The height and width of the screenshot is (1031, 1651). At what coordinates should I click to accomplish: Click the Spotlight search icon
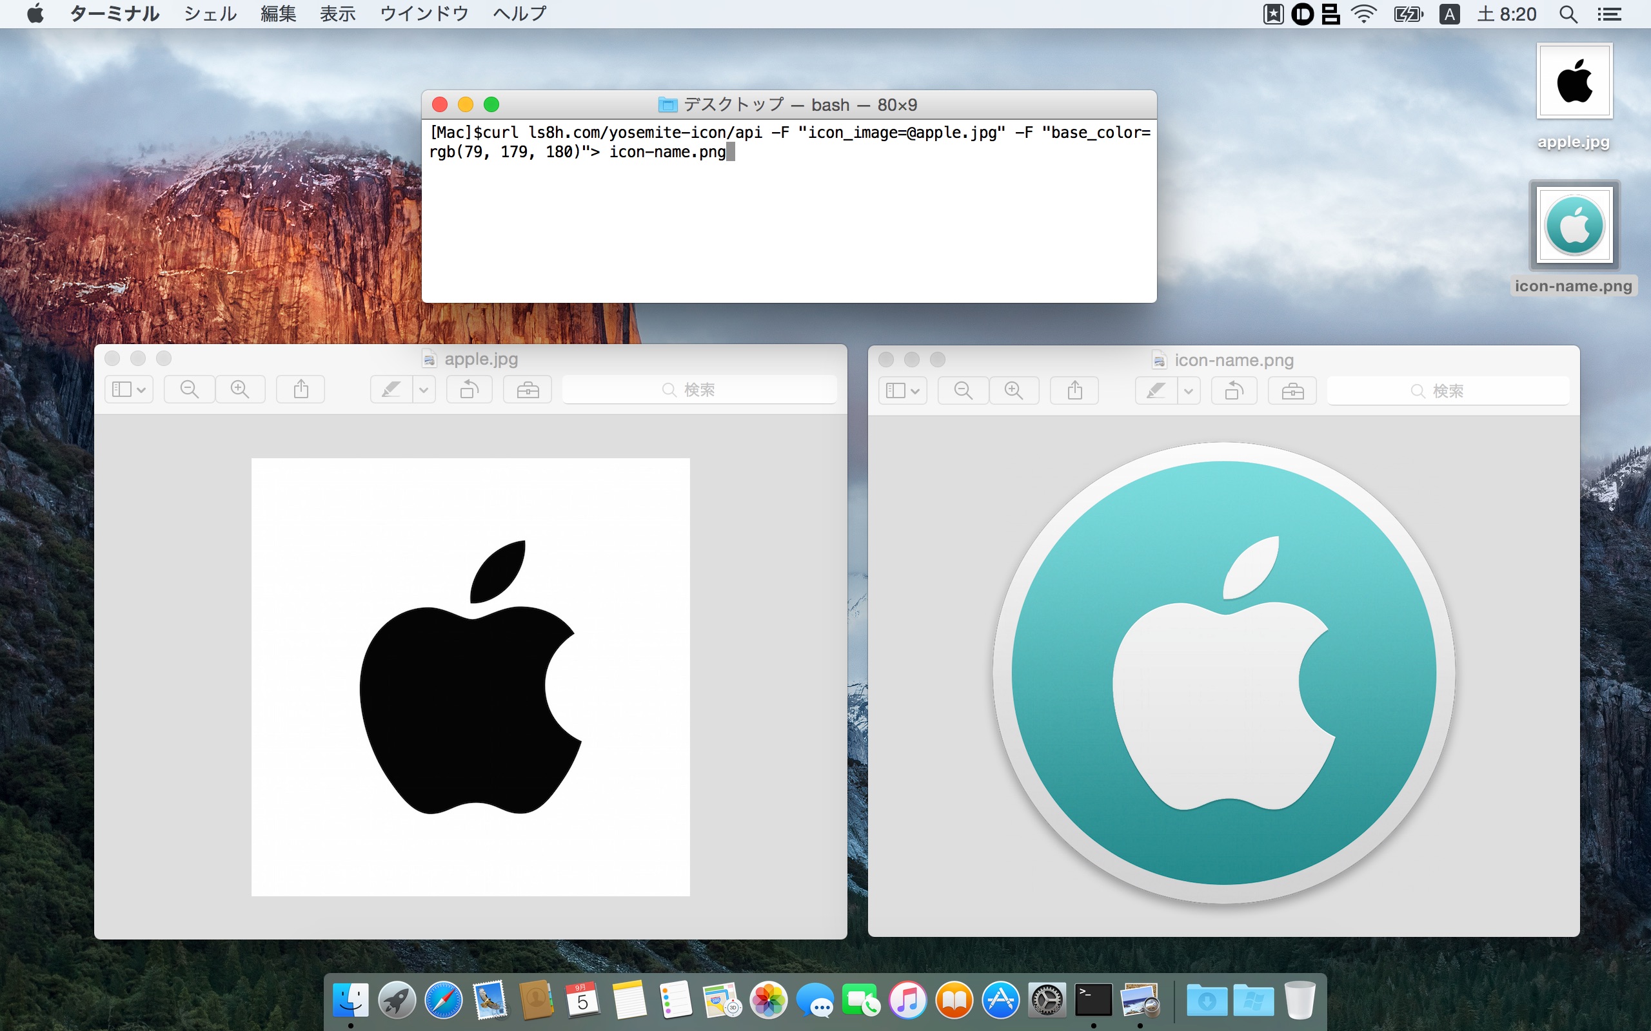coord(1568,14)
